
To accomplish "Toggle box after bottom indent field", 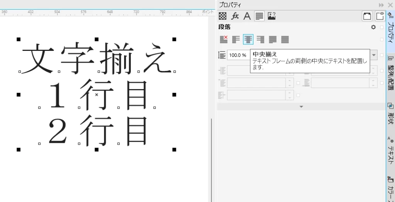I will pyautogui.click(x=298, y=95).
